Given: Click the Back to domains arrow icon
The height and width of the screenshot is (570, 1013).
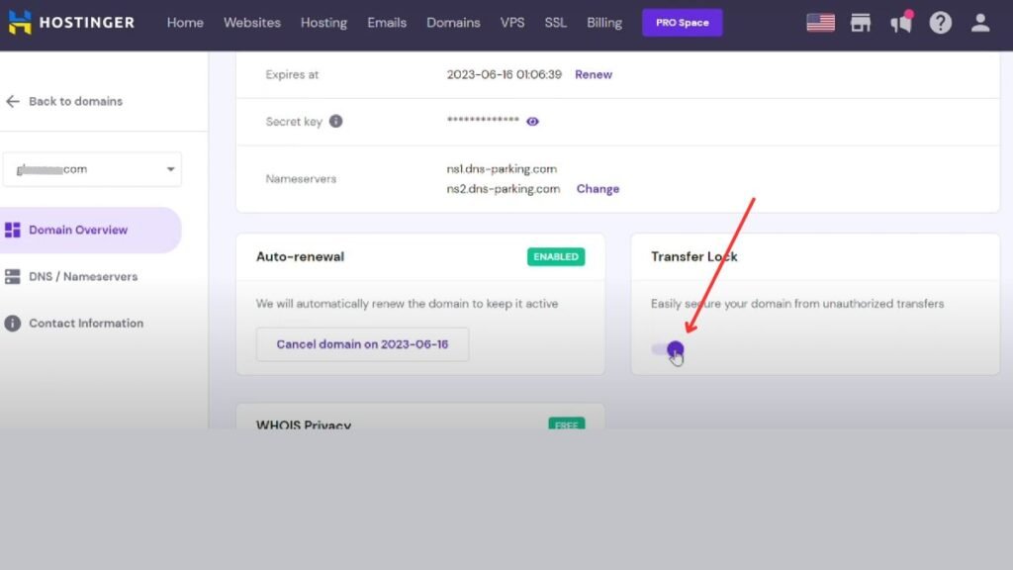Looking at the screenshot, I should tap(13, 102).
